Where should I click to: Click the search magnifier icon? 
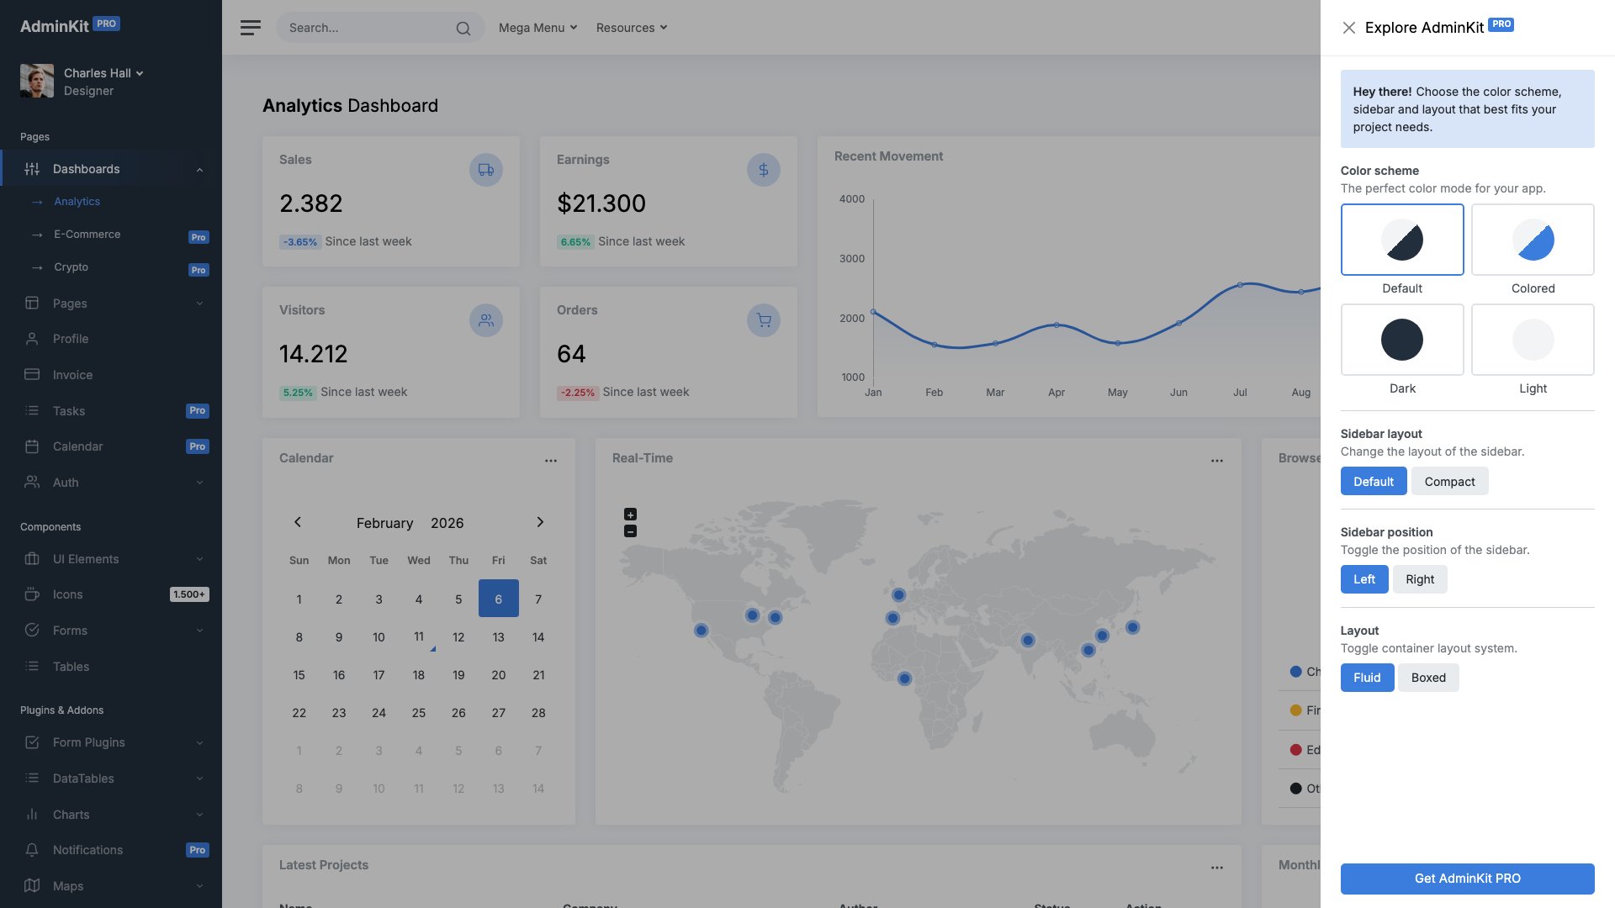click(x=463, y=28)
